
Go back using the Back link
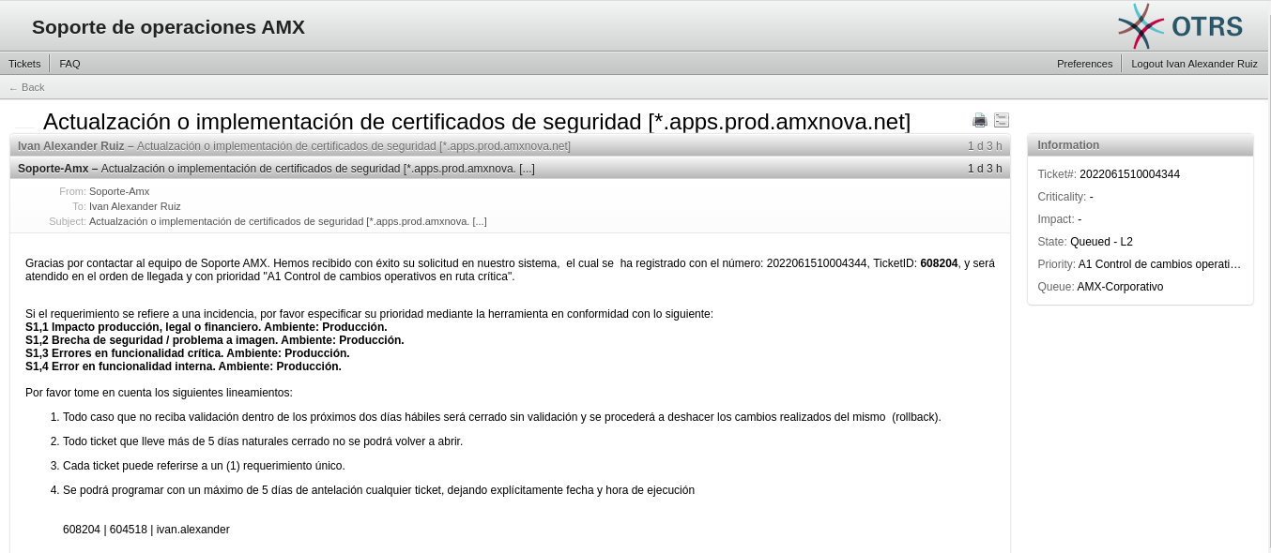(27, 87)
